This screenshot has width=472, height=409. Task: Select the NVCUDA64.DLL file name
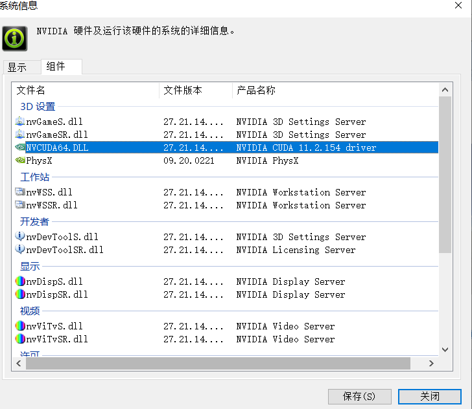click(x=57, y=148)
